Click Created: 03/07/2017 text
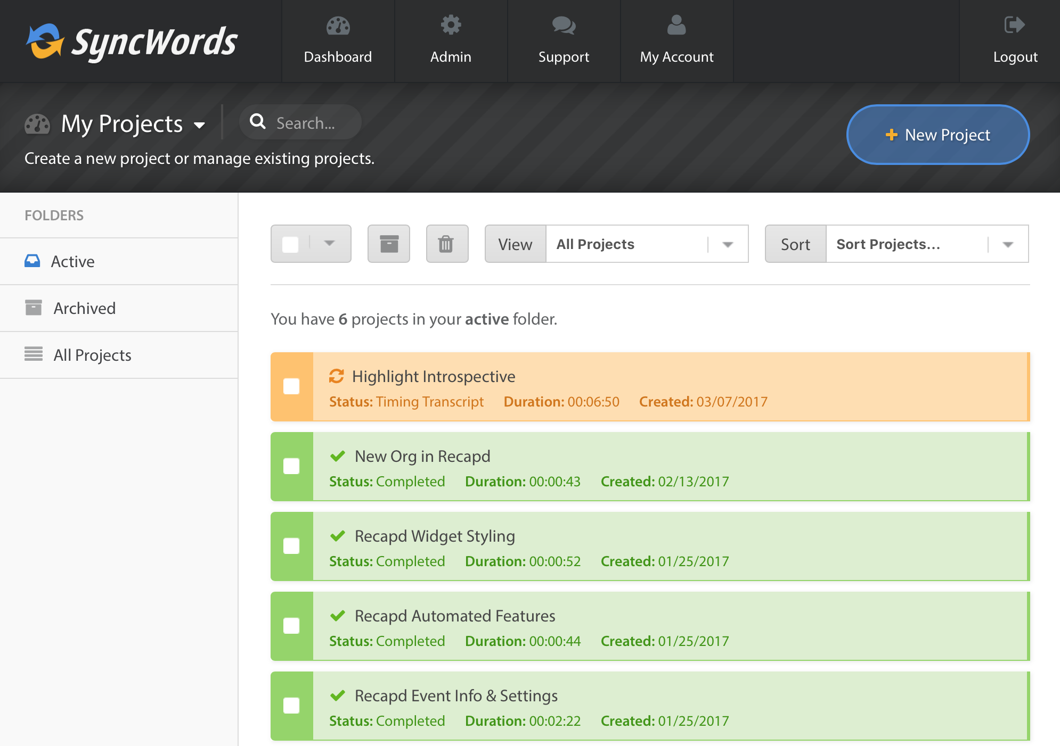1060x746 pixels. [x=703, y=402]
